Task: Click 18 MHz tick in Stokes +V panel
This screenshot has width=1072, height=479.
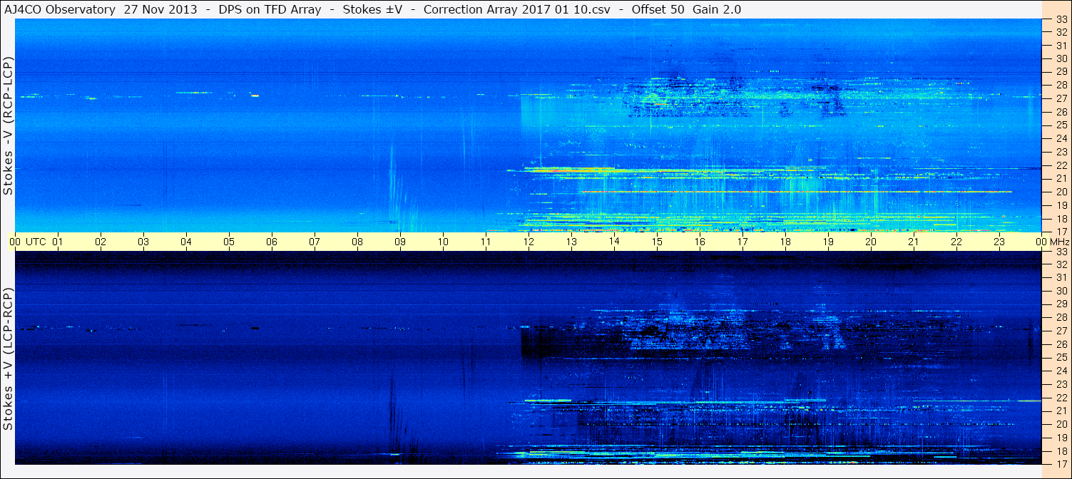Action: coord(1061,450)
